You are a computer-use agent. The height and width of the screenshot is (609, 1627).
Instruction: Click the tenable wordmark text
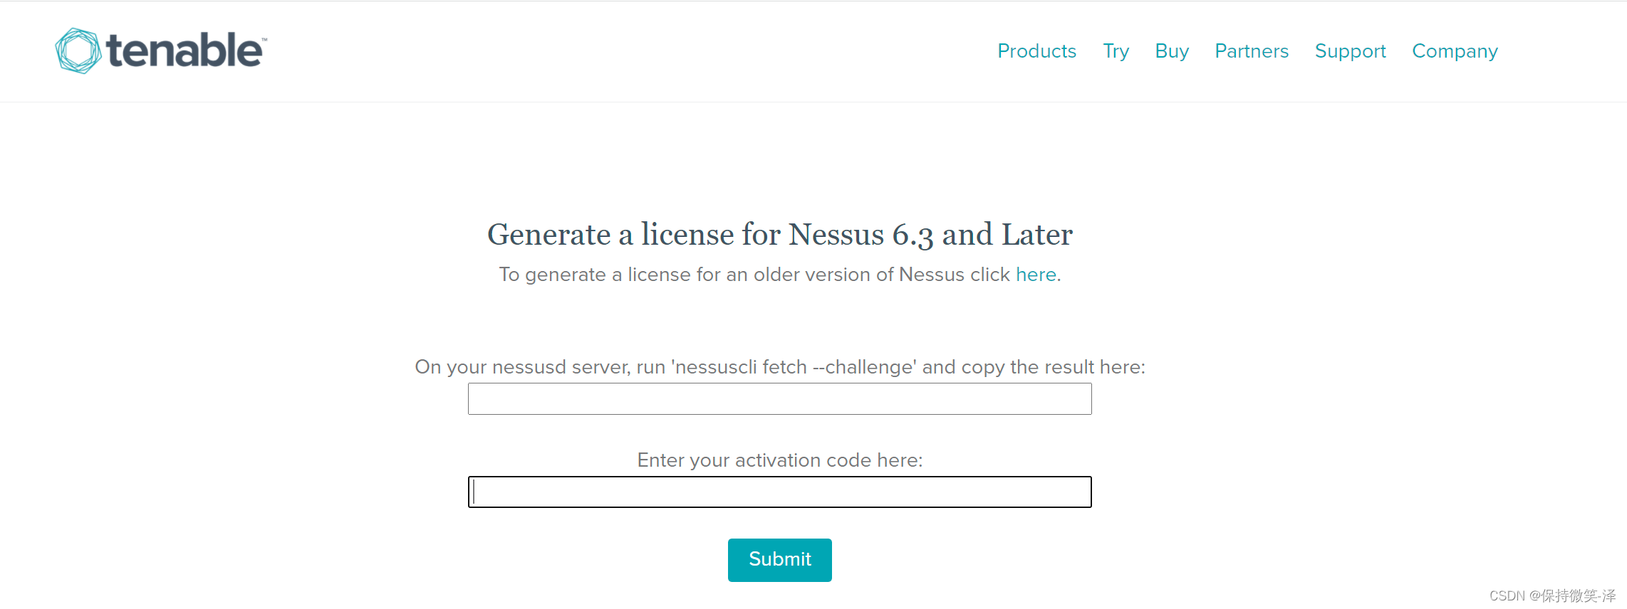(184, 51)
